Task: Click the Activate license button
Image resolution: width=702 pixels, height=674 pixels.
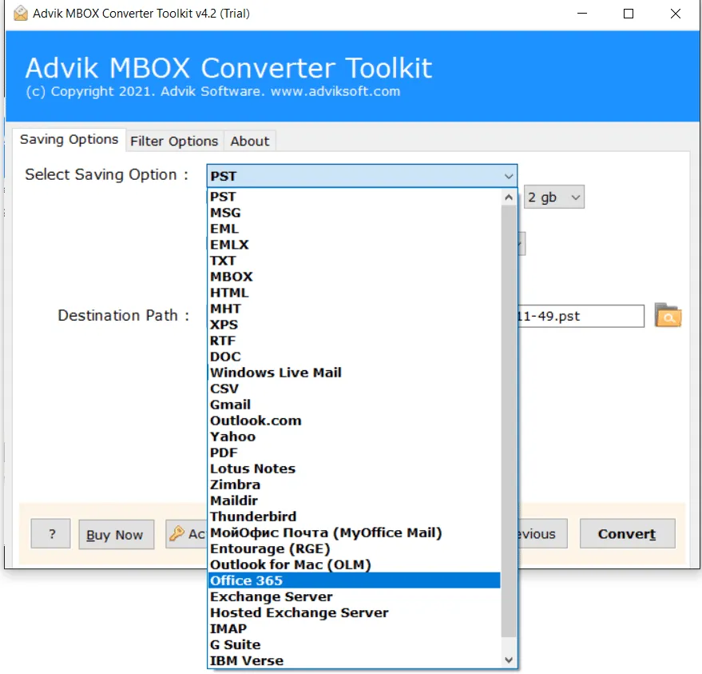Action: 186,534
